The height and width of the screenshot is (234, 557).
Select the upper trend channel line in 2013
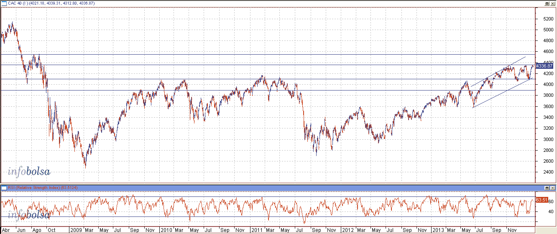click(498, 71)
